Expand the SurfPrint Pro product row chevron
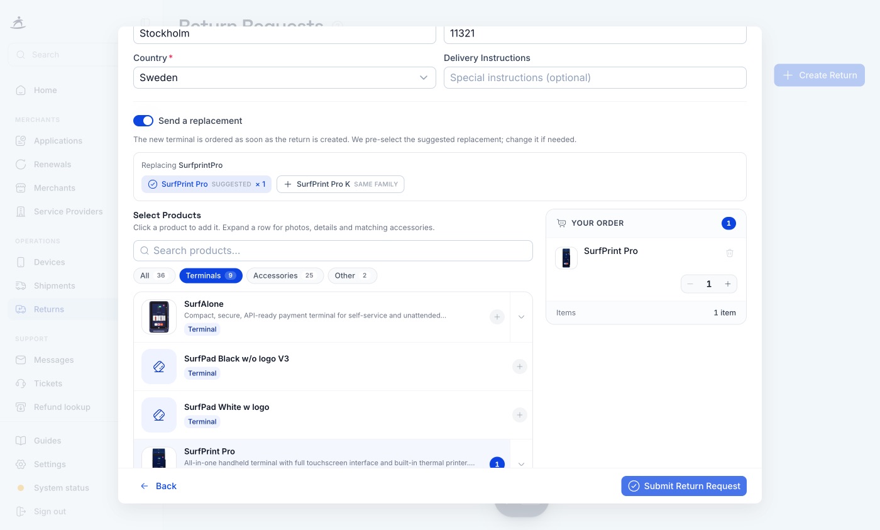Viewport: 880px width, 530px height. pyautogui.click(x=521, y=464)
